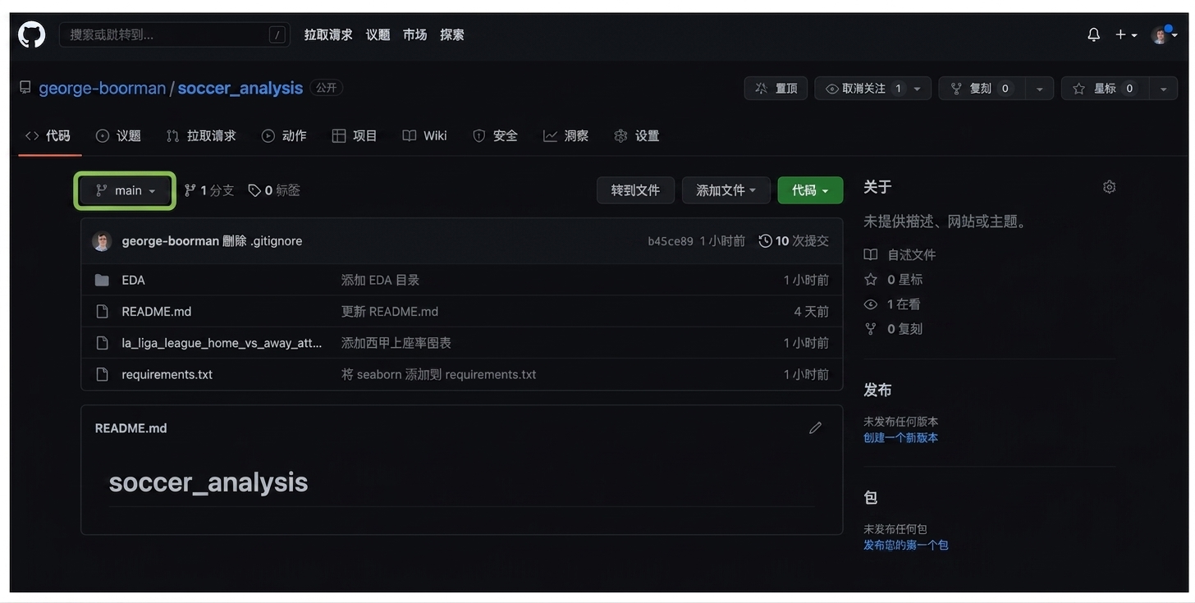Open 关于 settings gear icon

point(1109,187)
